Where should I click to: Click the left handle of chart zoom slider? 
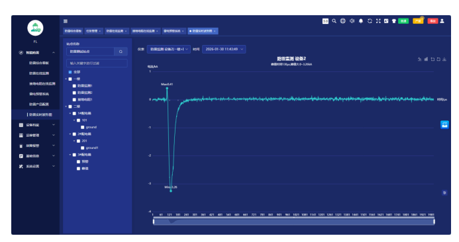coord(154,222)
